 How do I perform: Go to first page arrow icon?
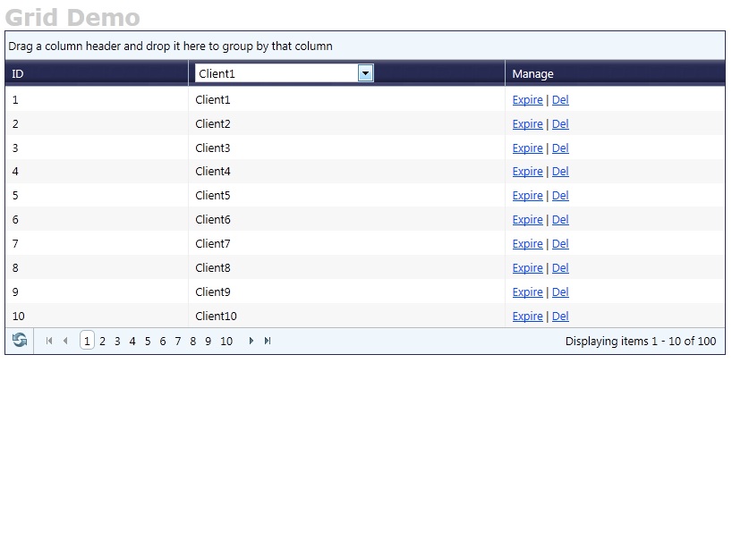[49, 341]
